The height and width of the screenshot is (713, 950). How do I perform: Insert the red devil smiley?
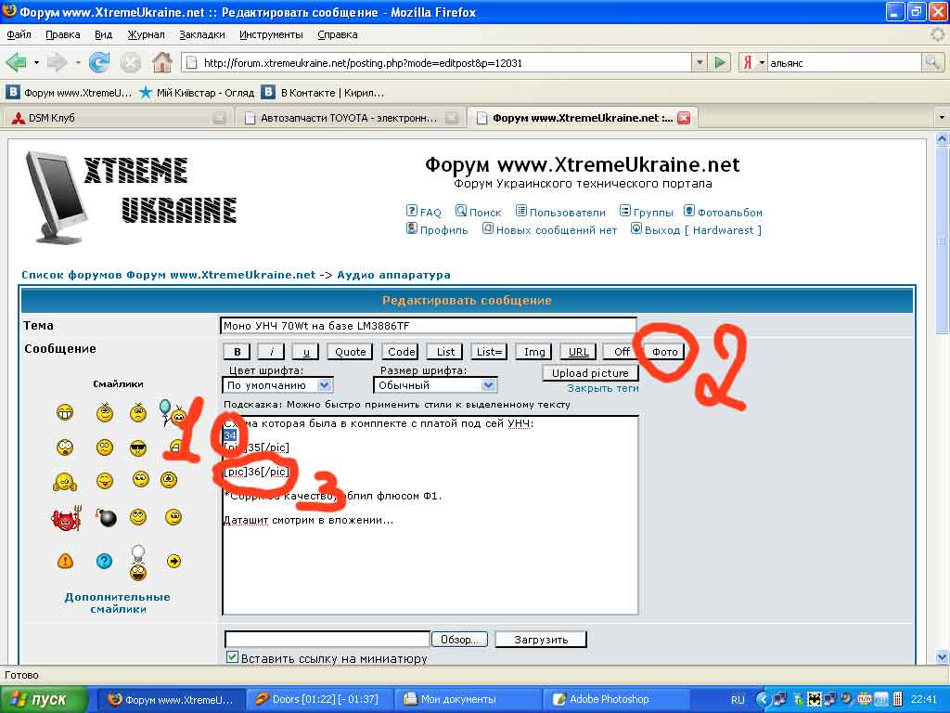66,518
